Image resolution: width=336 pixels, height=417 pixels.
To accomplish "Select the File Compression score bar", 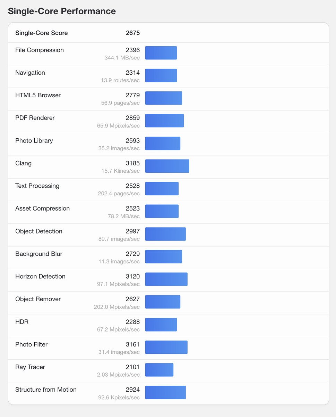I will click(161, 53).
